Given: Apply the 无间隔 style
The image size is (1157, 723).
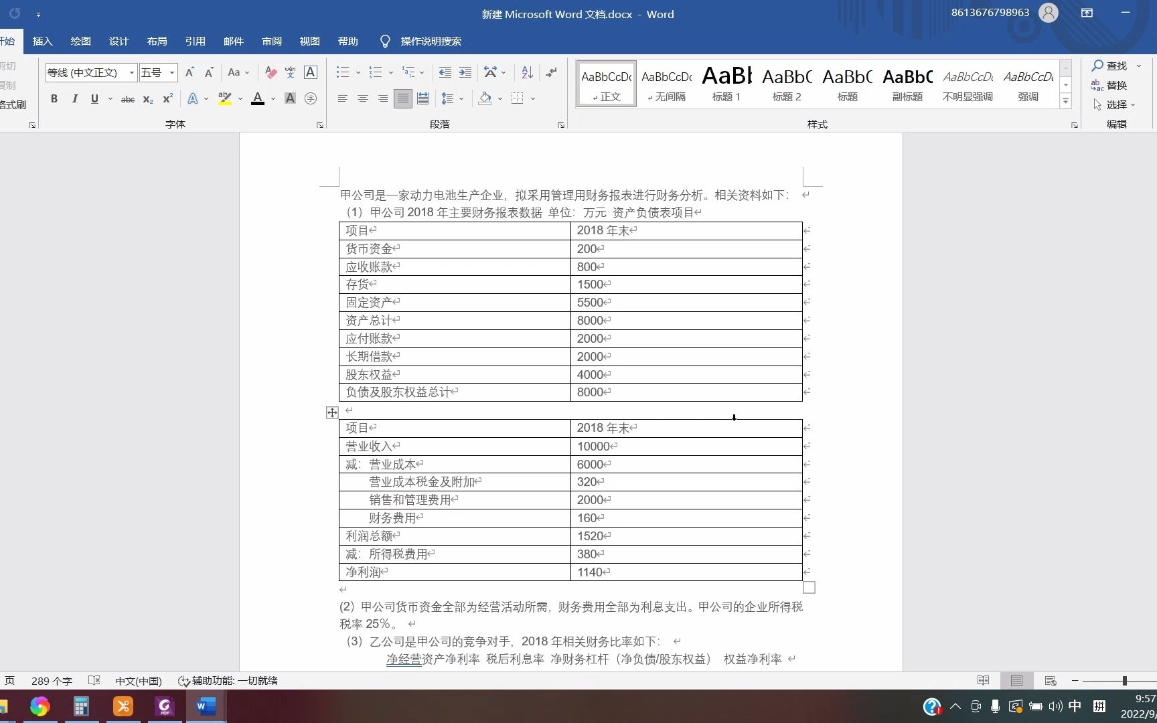Looking at the screenshot, I should pyautogui.click(x=666, y=84).
